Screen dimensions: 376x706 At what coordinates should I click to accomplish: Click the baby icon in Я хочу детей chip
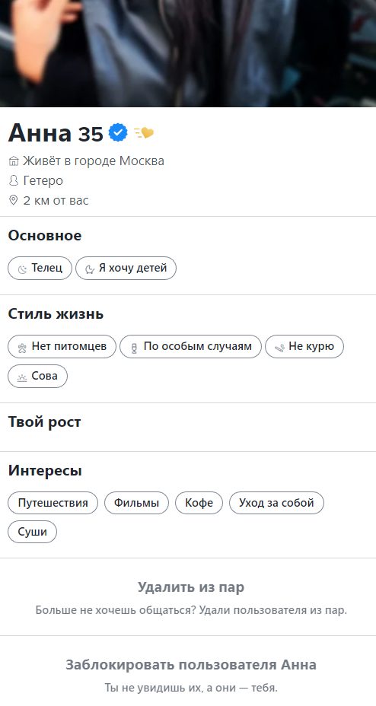click(x=90, y=269)
